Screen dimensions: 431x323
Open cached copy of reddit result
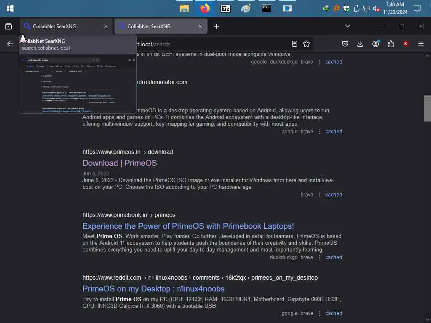tap(334, 313)
